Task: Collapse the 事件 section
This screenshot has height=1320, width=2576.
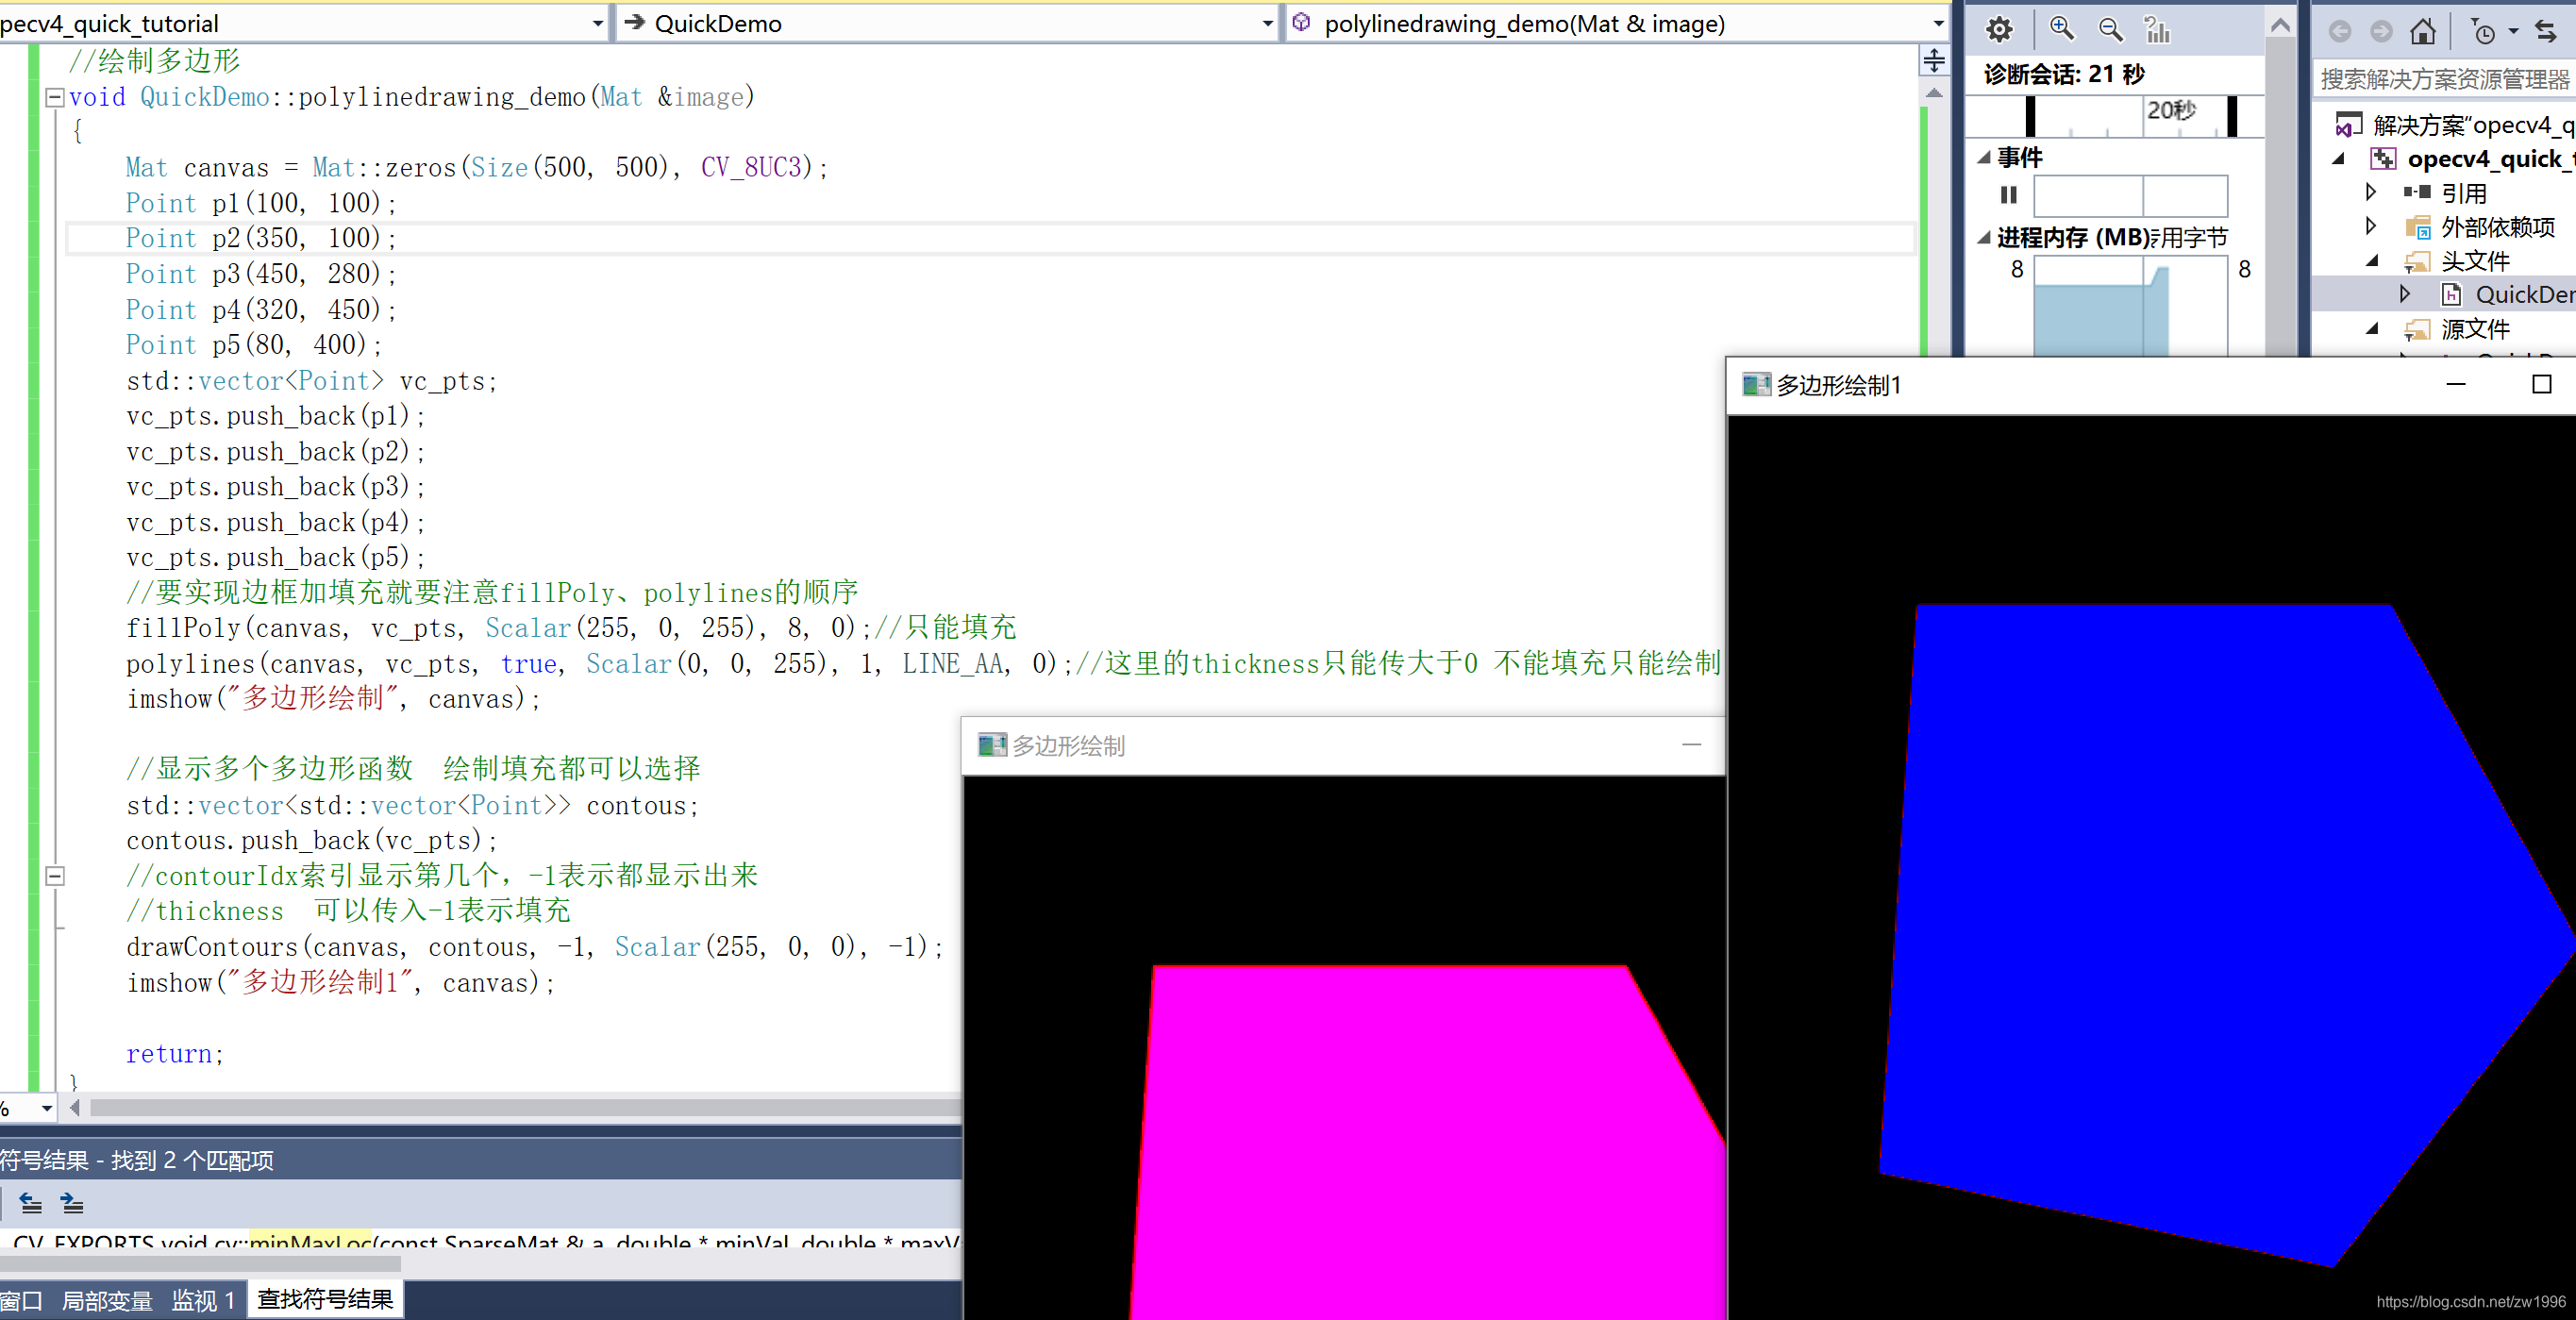Action: coord(1984,157)
